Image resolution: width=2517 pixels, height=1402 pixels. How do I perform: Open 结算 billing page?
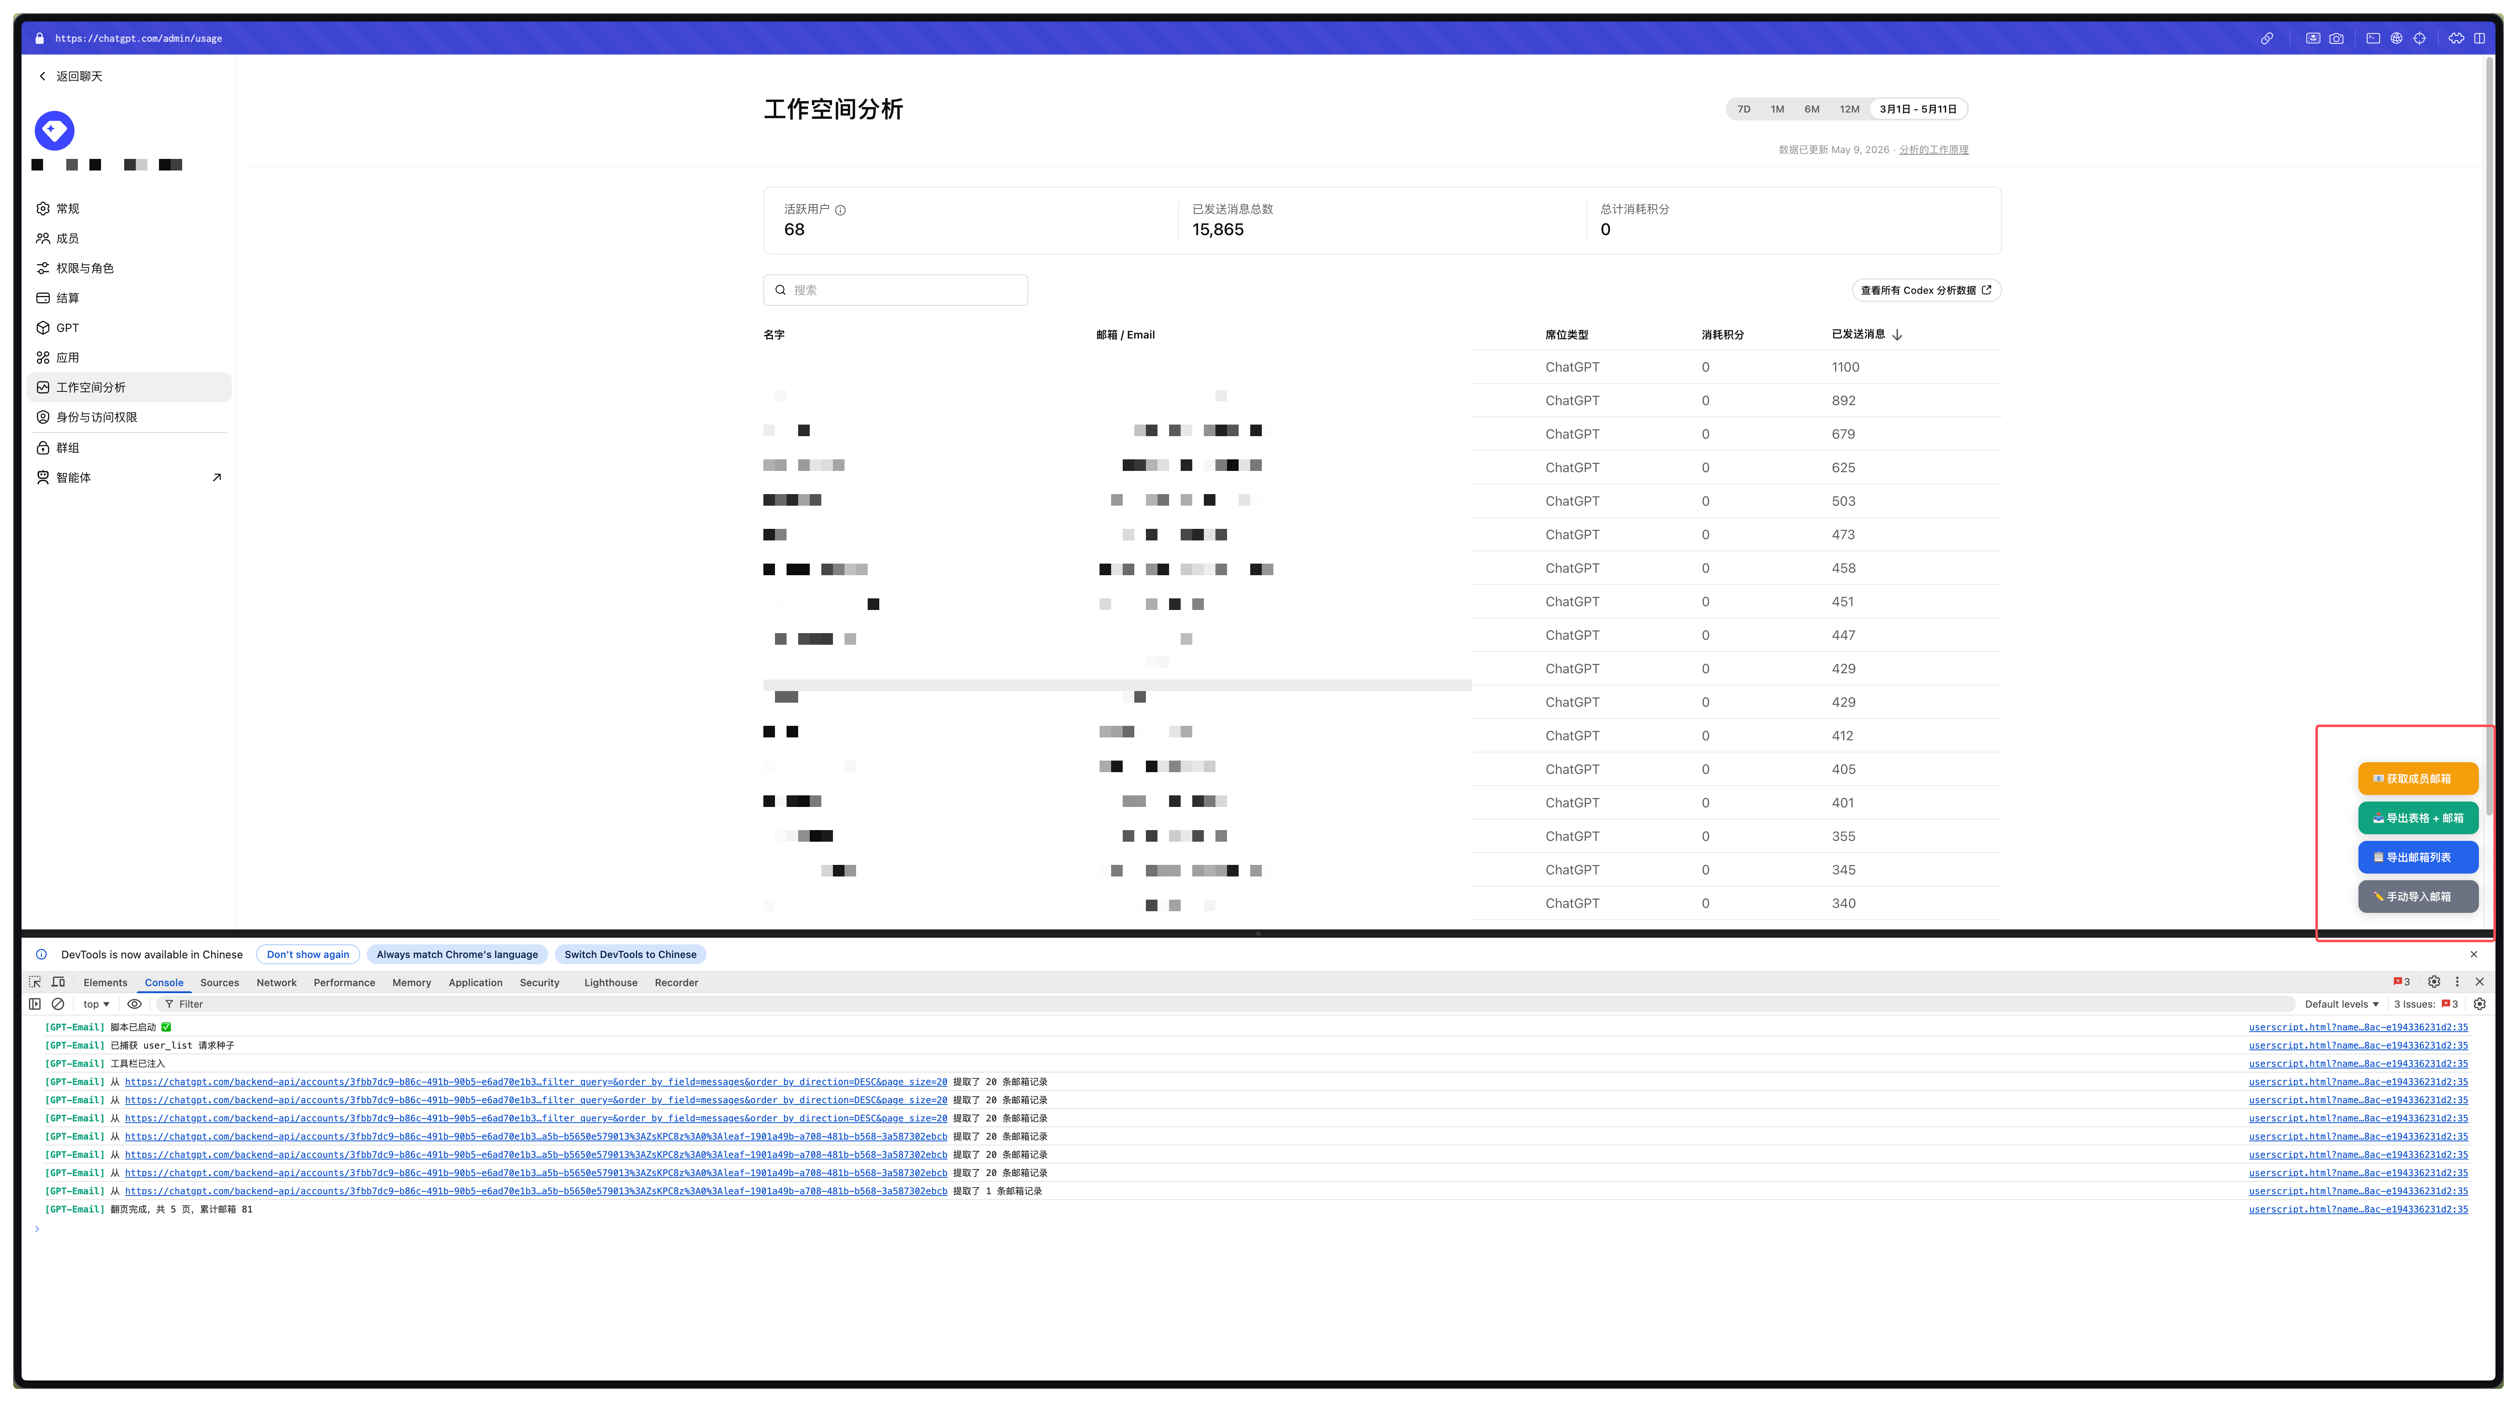(x=130, y=298)
